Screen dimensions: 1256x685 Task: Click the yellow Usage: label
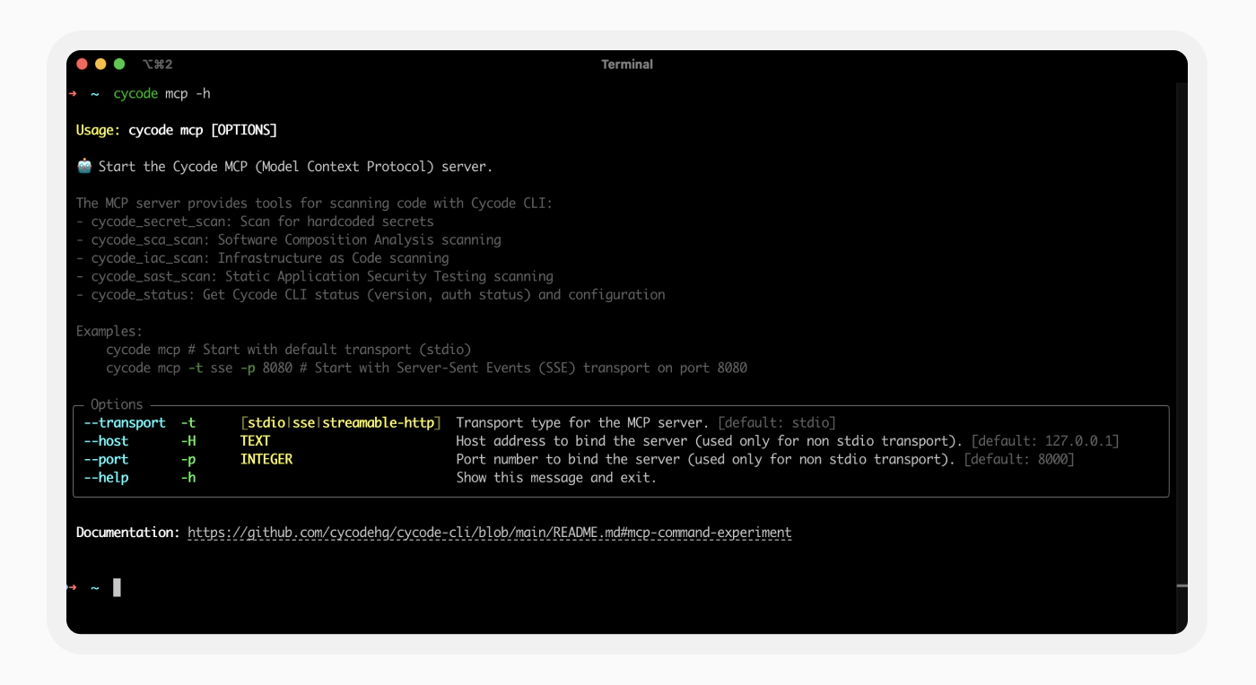(x=98, y=131)
